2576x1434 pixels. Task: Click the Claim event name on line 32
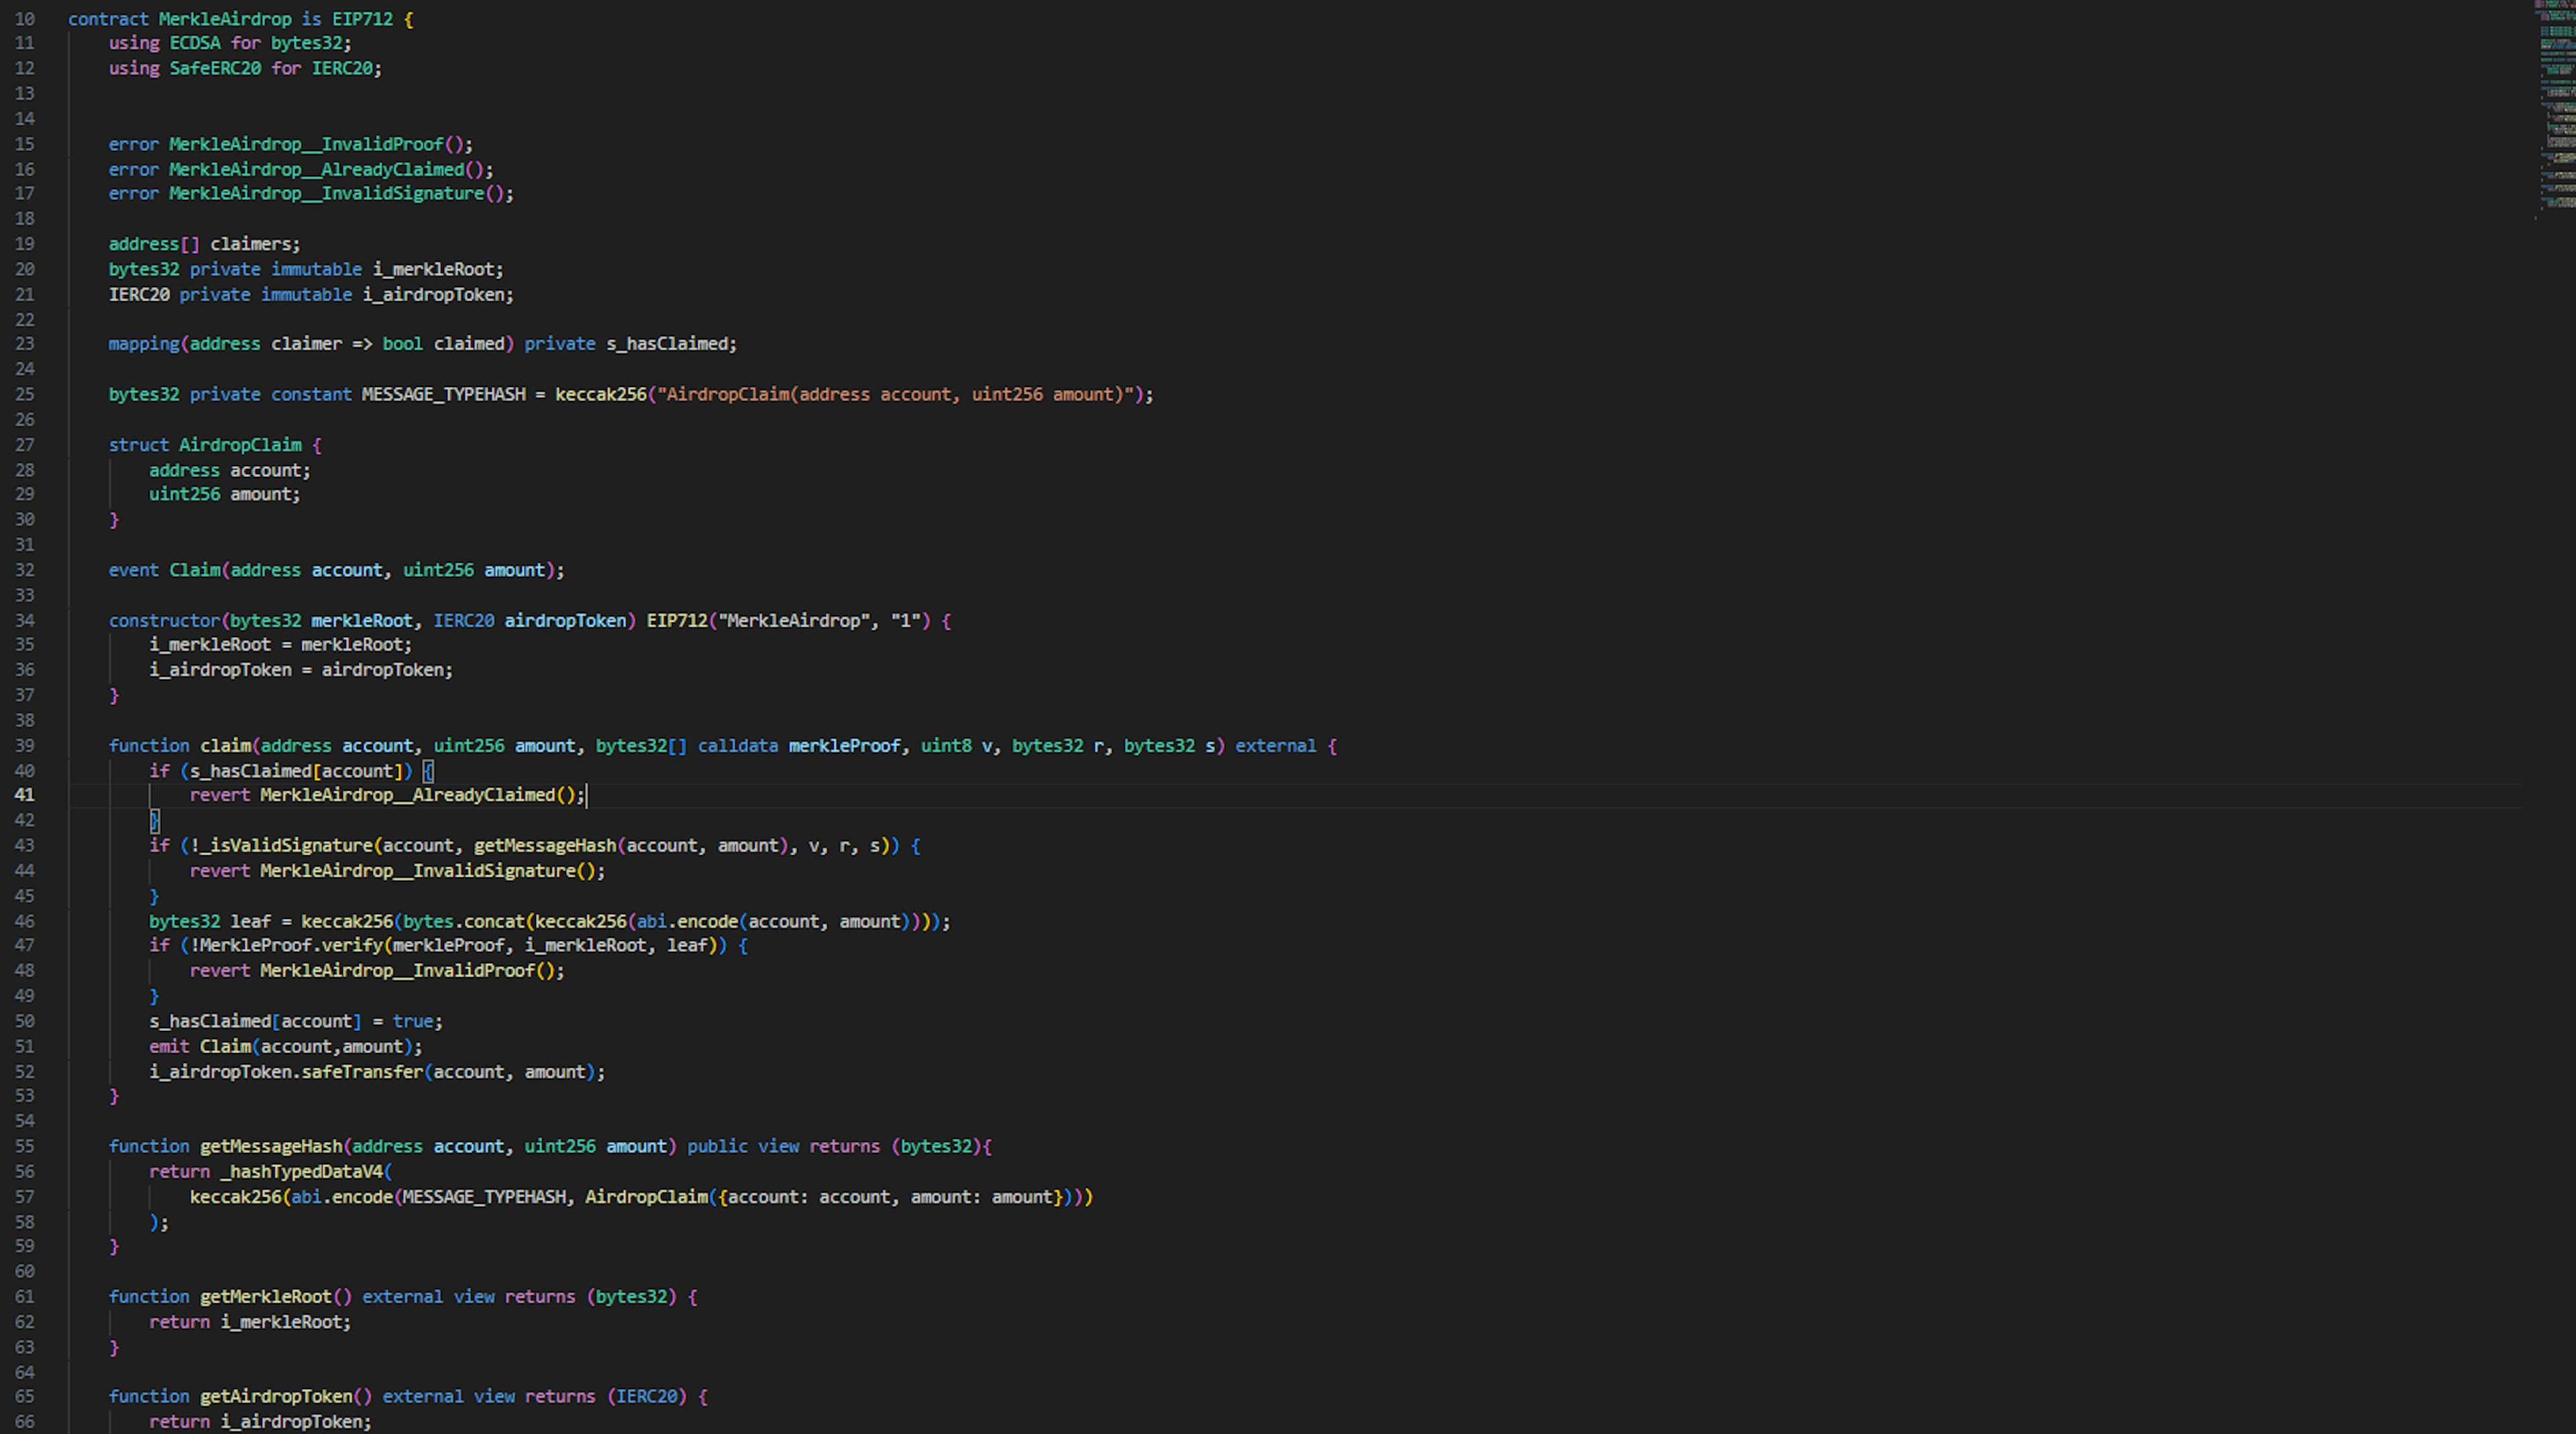click(194, 570)
